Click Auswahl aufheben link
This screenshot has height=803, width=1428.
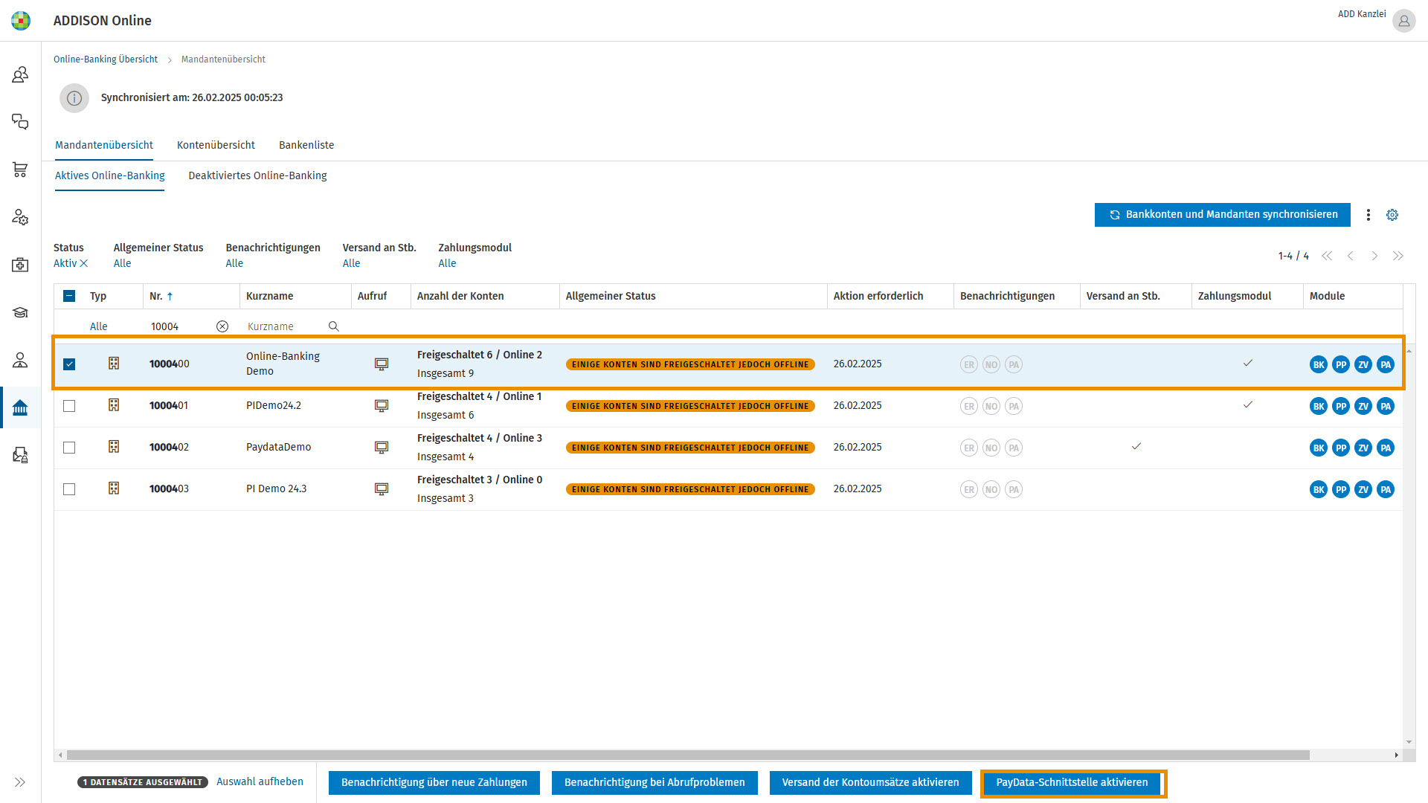click(x=260, y=782)
